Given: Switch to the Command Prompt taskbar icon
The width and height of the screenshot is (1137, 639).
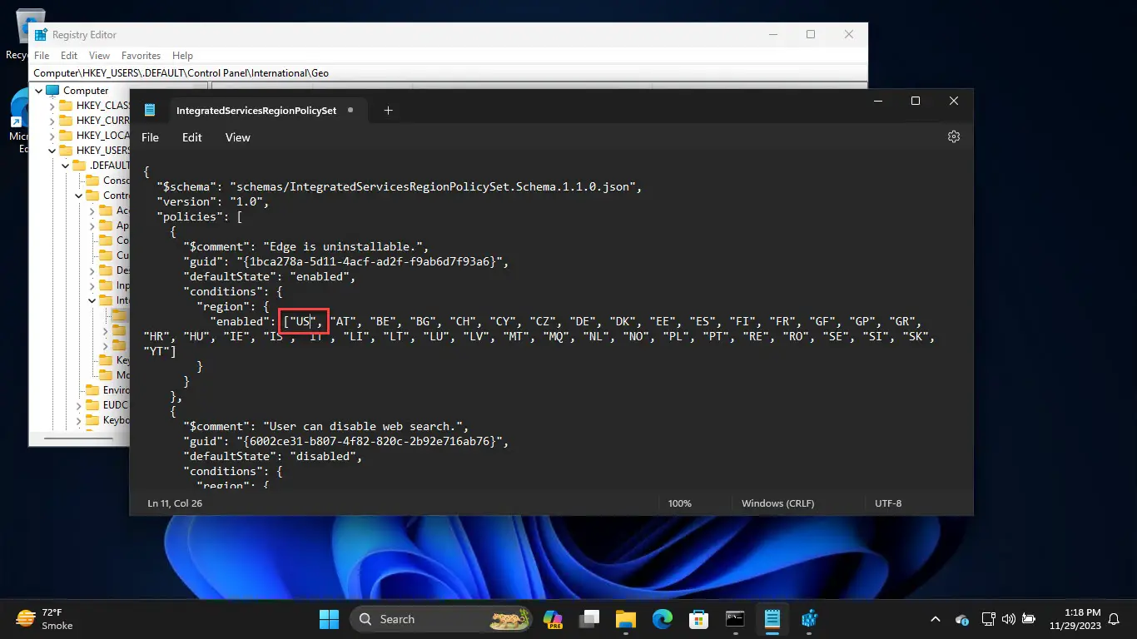Looking at the screenshot, I should click(735, 619).
